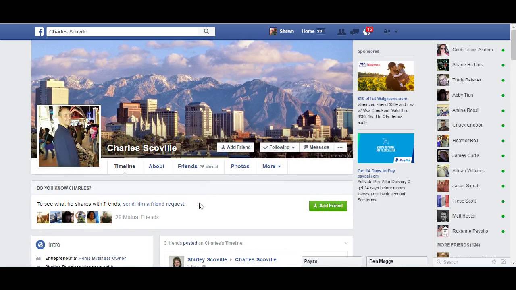Click into the search field

click(x=123, y=31)
